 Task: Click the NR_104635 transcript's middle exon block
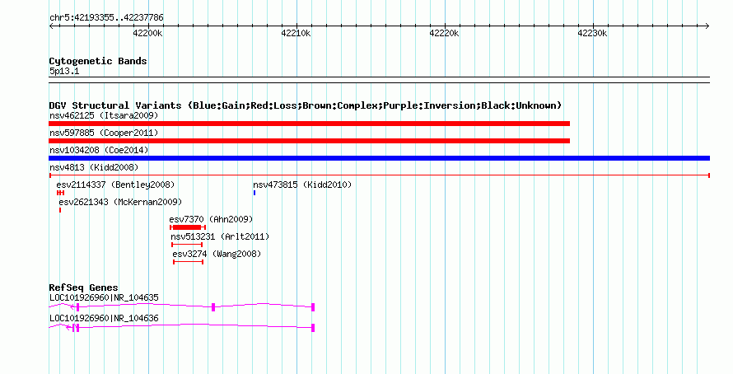[213, 307]
